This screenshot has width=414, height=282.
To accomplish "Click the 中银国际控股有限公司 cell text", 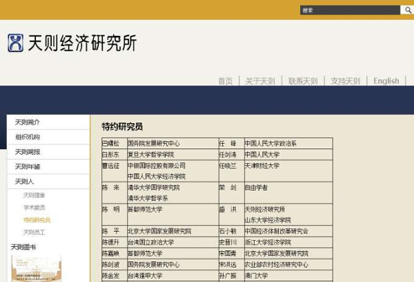I will click(157, 166).
